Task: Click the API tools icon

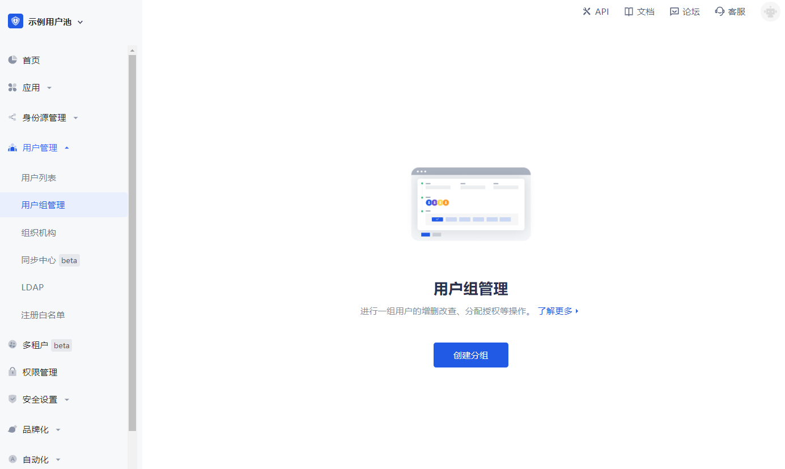Action: pos(587,12)
